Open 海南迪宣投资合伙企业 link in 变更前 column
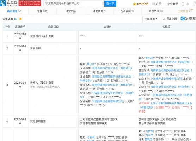This screenshot has height=141, width=196. point(112,68)
